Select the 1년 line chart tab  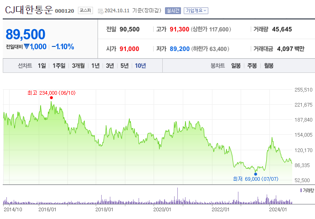(x=95, y=66)
